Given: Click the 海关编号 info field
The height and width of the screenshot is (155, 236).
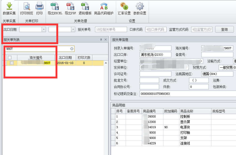Looking at the screenshot, I should pyautogui.click(x=217, y=48).
